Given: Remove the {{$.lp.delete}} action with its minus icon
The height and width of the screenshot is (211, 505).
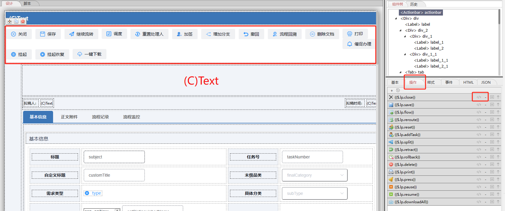Looking at the screenshot, I should click(x=486, y=164).
